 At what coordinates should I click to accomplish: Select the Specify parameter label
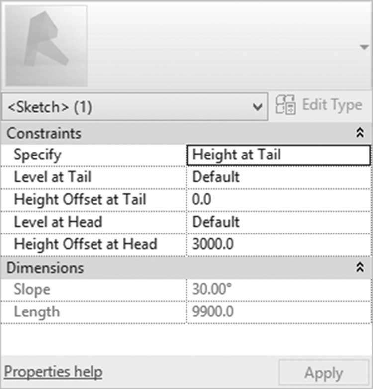click(x=37, y=156)
